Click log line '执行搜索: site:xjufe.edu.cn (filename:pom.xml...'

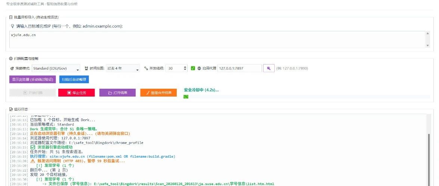(x=102, y=157)
